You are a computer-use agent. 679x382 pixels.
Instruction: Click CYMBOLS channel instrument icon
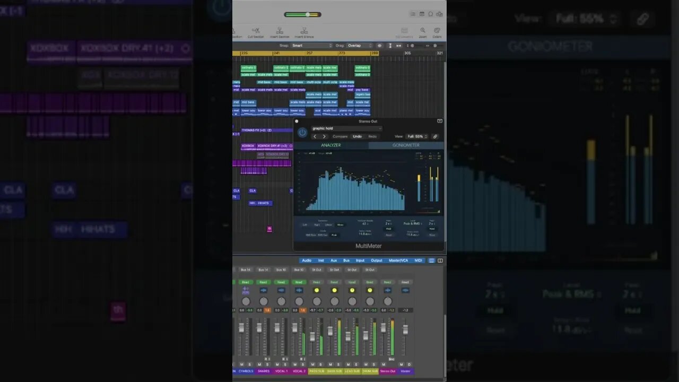(246, 290)
